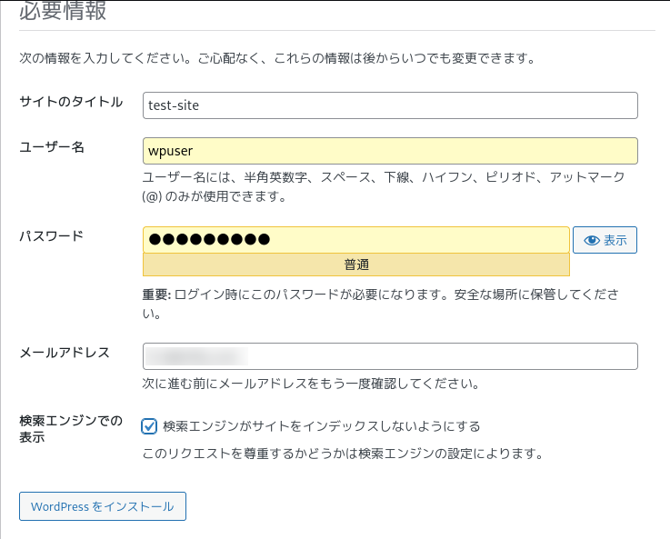Show password with the 表示 eye button

coord(605,240)
